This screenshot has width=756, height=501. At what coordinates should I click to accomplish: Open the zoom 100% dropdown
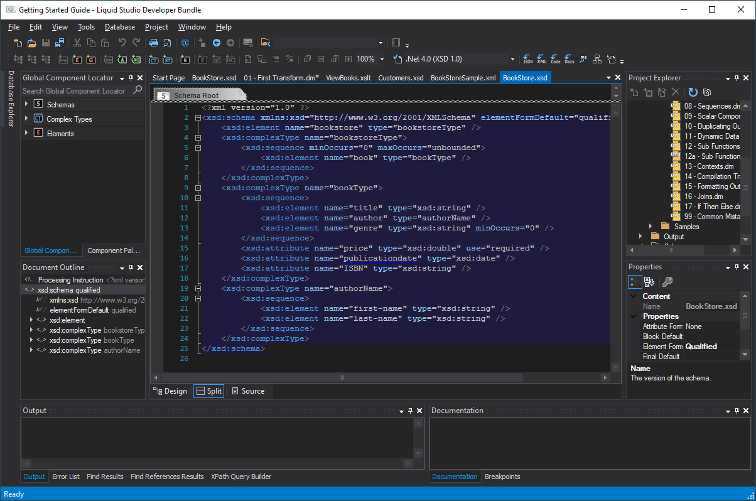pos(382,59)
